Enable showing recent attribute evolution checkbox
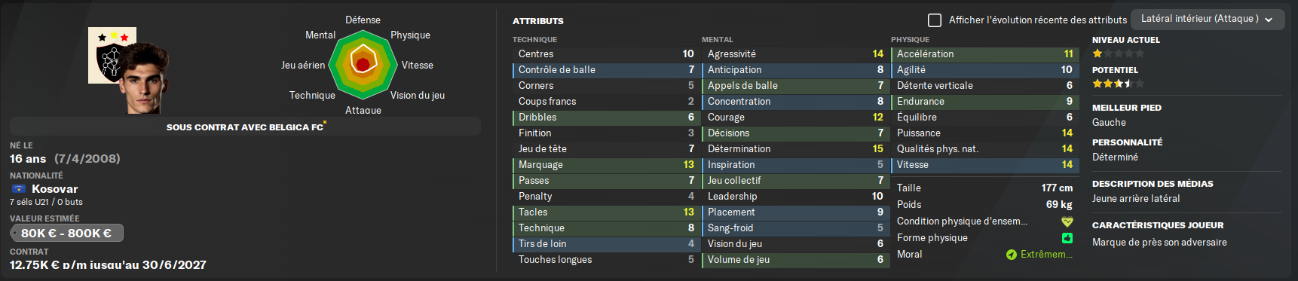The height and width of the screenshot is (281, 1298). [935, 20]
